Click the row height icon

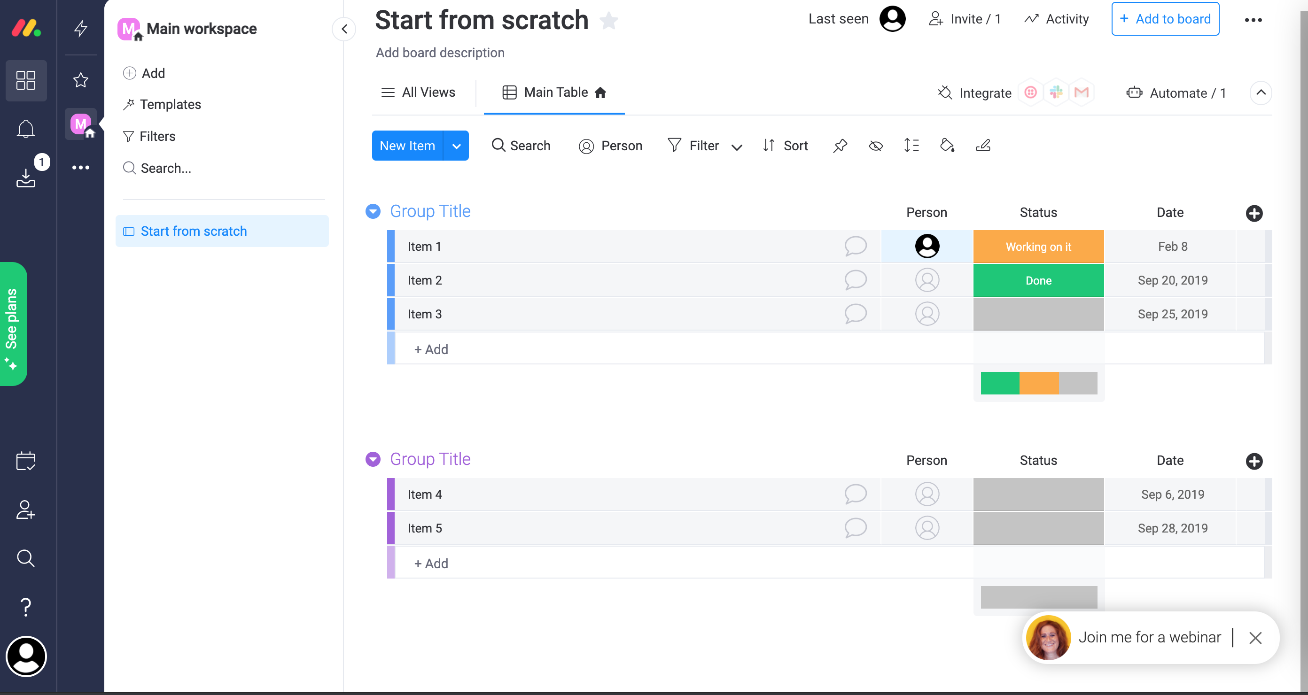pyautogui.click(x=911, y=146)
